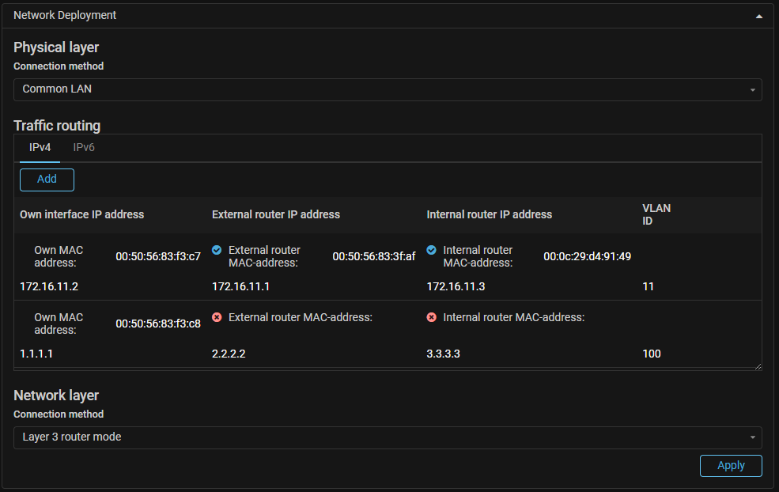Image resolution: width=779 pixels, height=492 pixels.
Task: Select own interface IP 172.16.11.2
Action: 49,286
